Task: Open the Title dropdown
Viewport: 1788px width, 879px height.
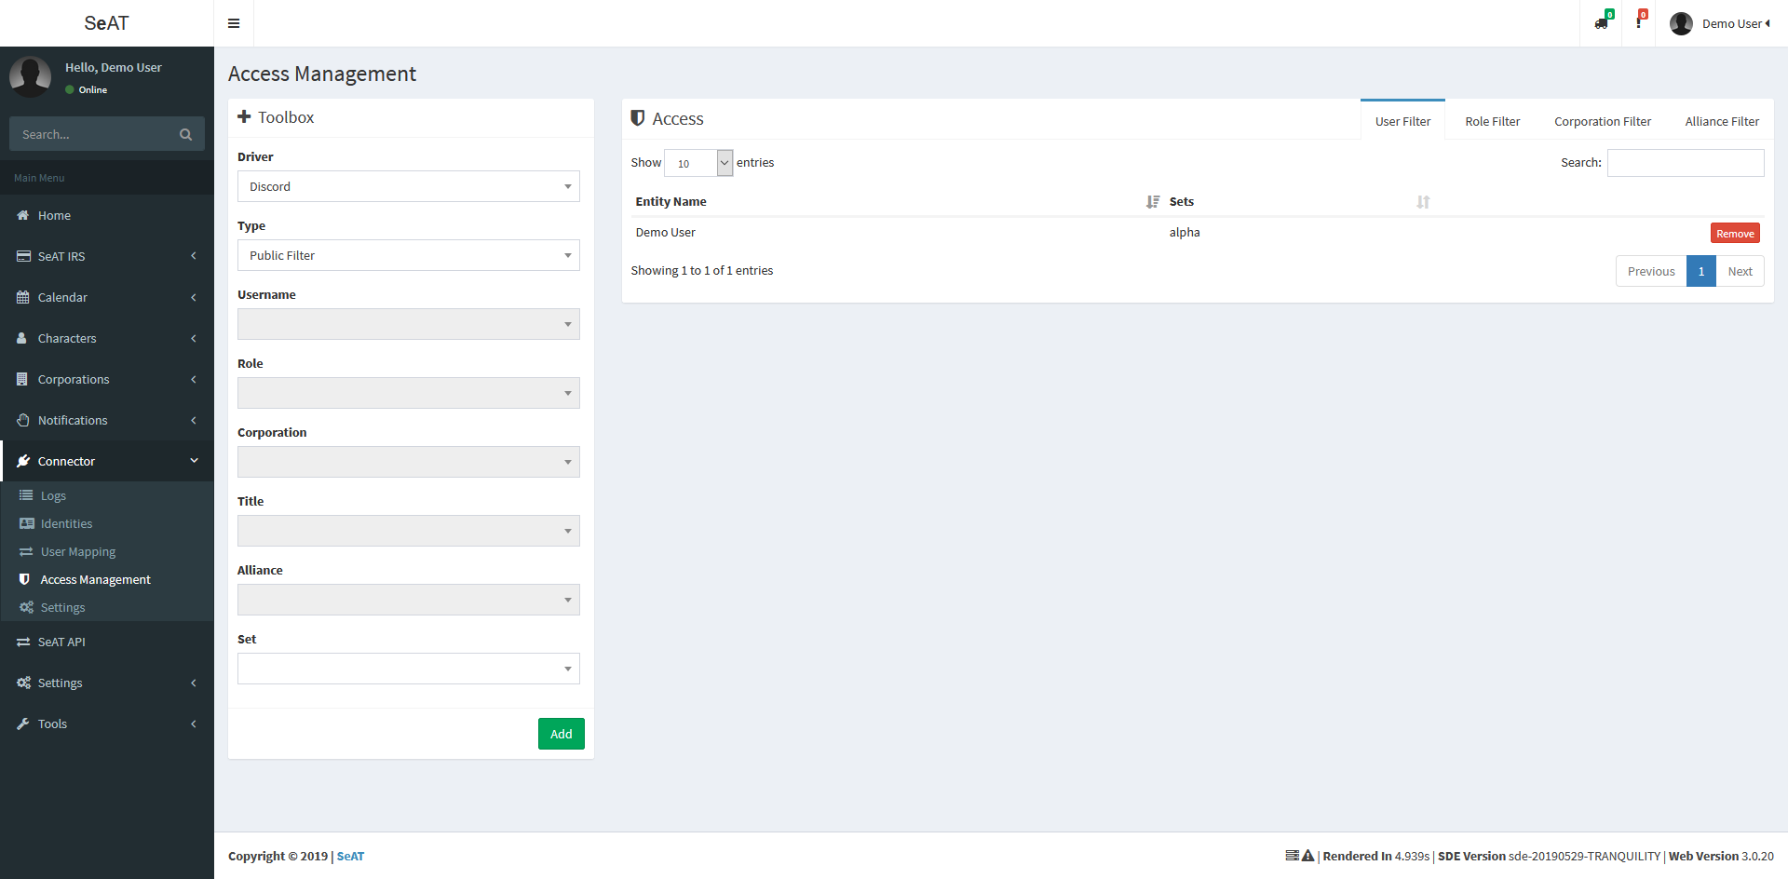Action: [x=409, y=531]
